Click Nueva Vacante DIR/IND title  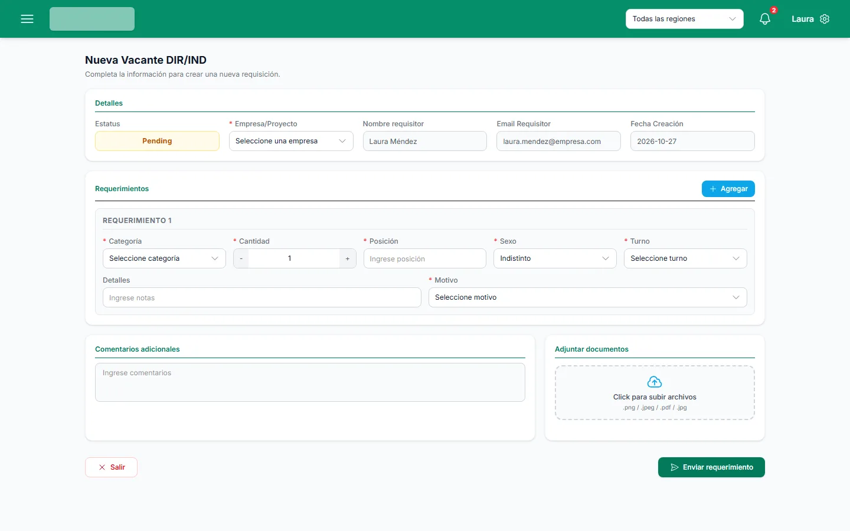coord(146,60)
